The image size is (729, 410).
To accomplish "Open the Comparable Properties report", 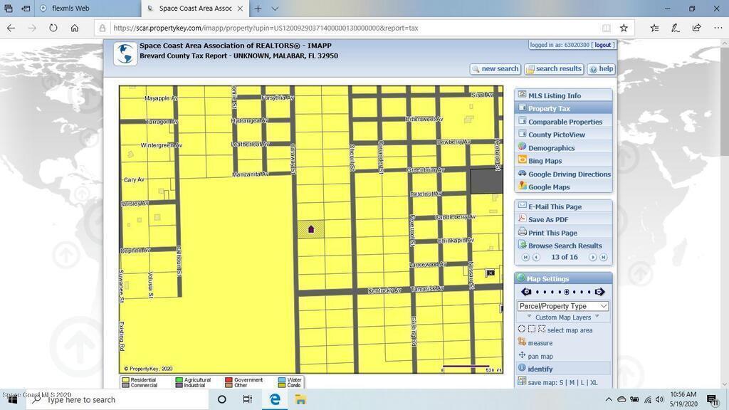I will tap(565, 122).
